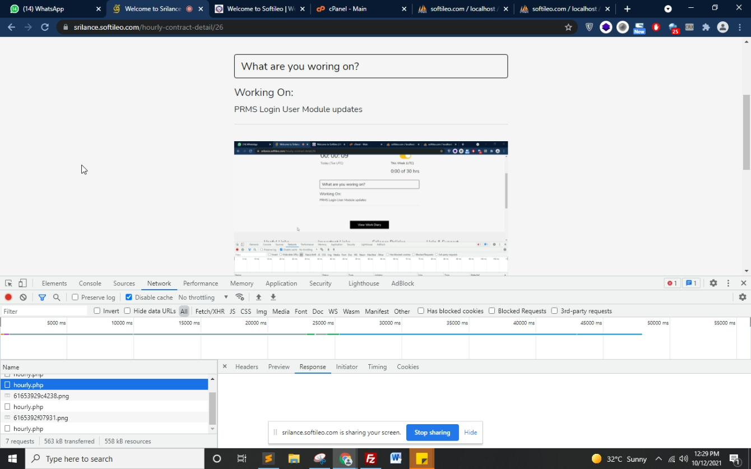Toggle the device toolbar icon

click(x=22, y=284)
